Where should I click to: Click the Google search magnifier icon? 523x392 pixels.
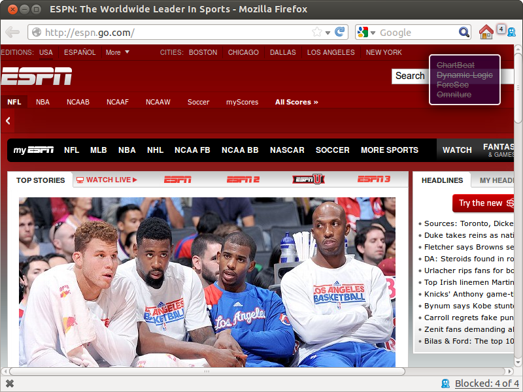(464, 32)
